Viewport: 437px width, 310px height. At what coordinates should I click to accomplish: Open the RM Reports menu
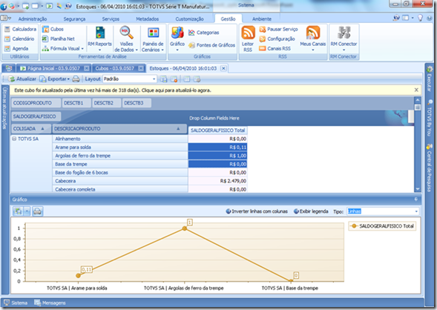[x=99, y=39]
